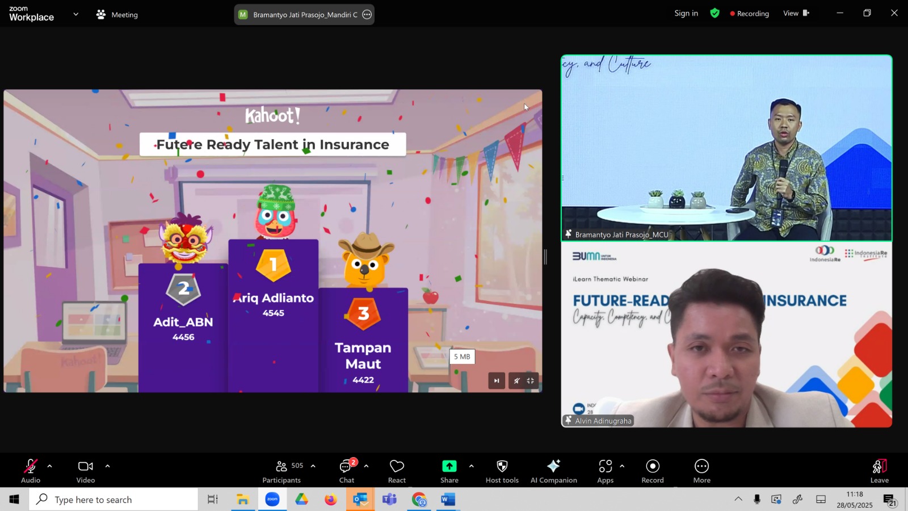The image size is (908, 511).
Task: Open More options in toolbar
Action: click(x=701, y=471)
